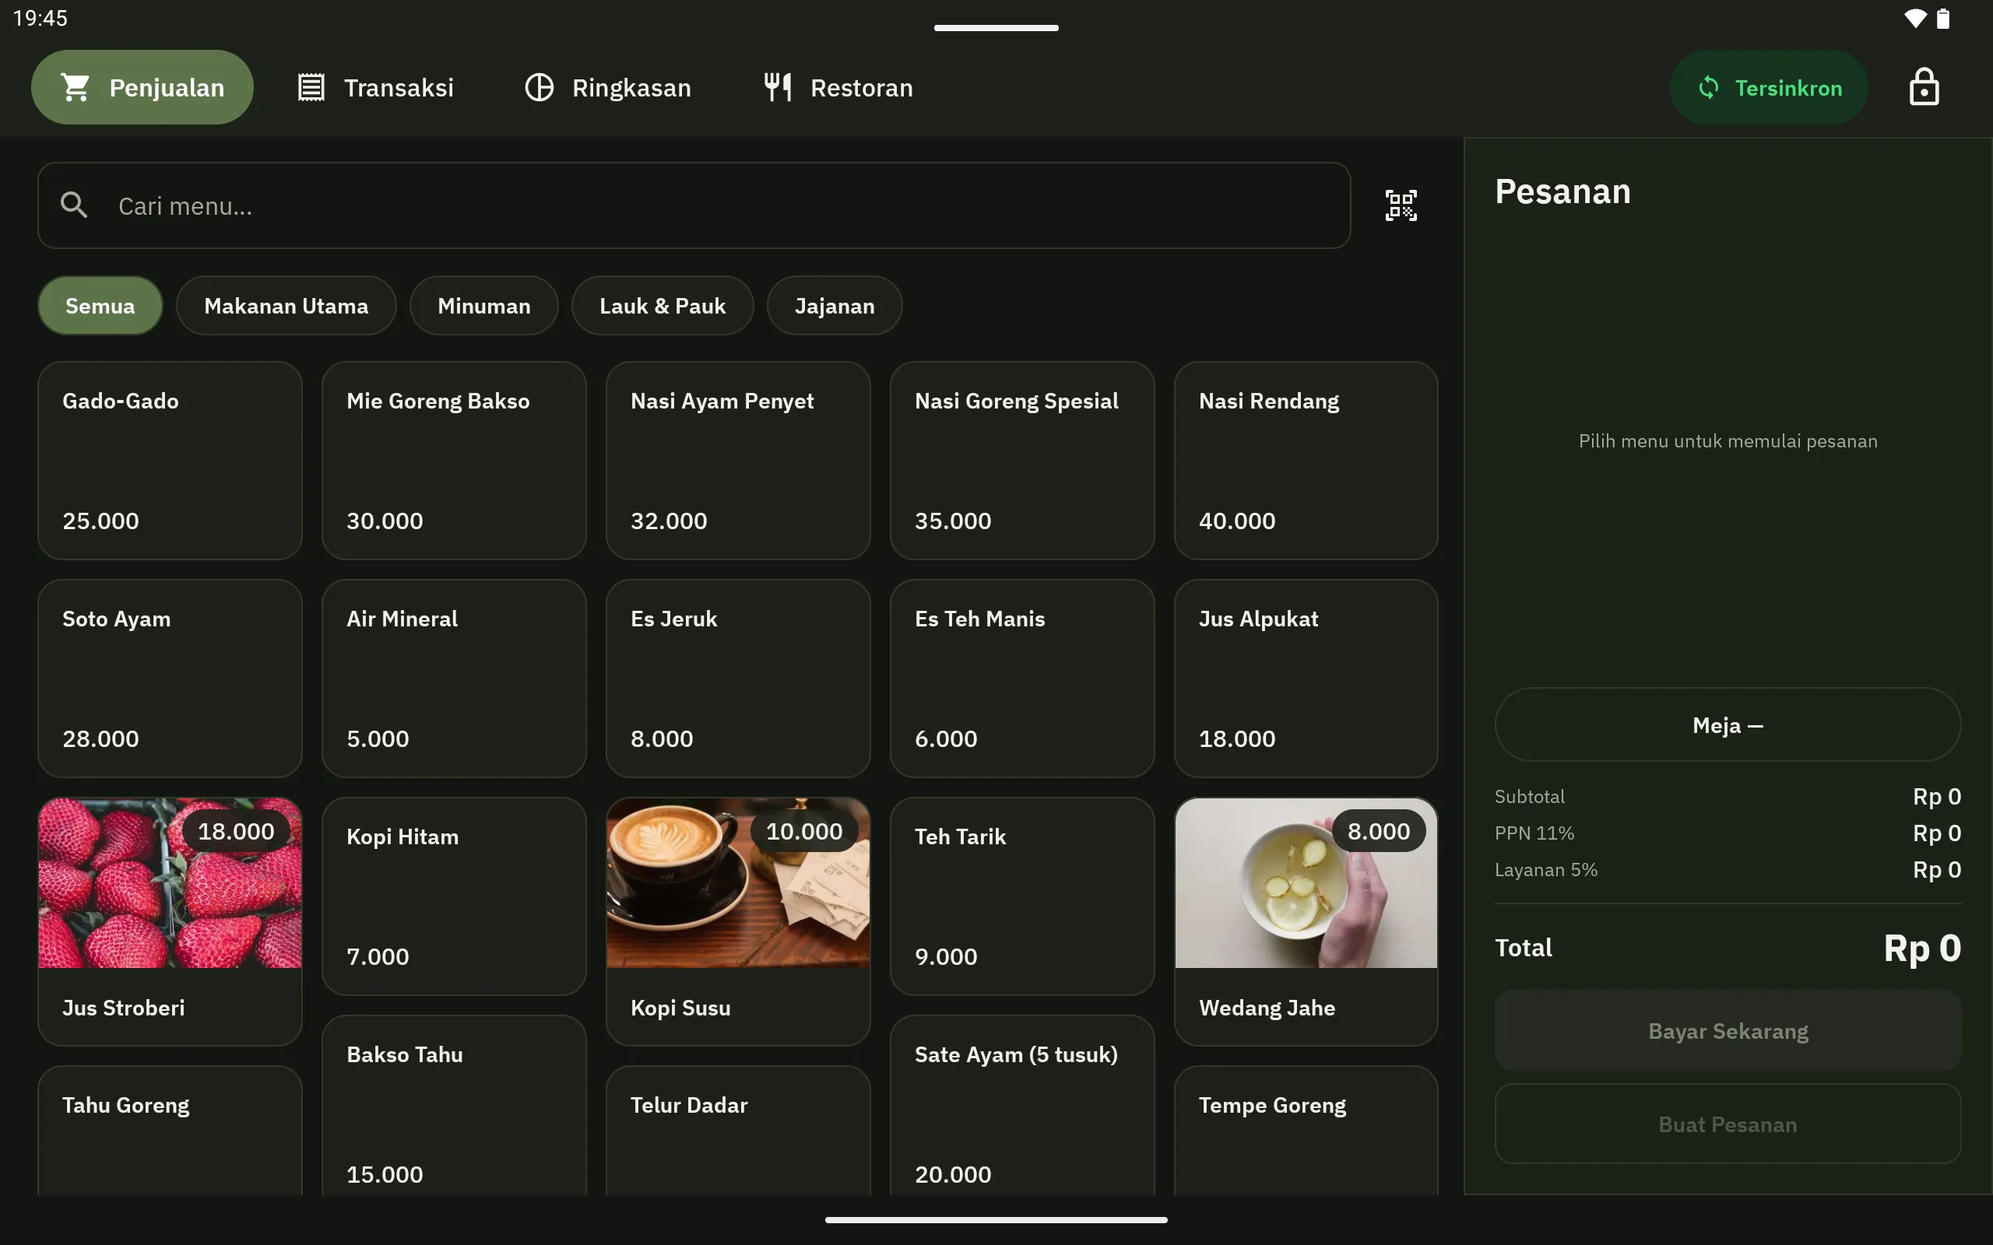The image size is (1993, 1245).
Task: Switch to the Transaksi tab
Action: coord(375,87)
